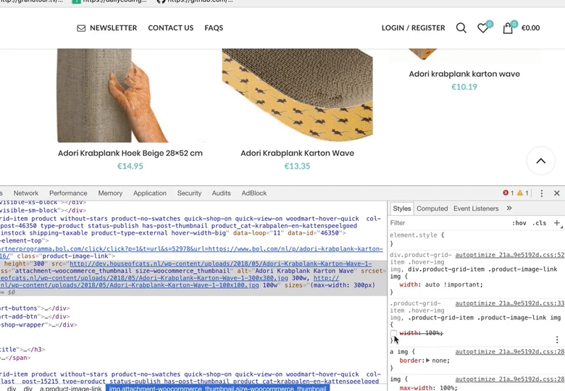Select the Styles pane tab

point(402,209)
